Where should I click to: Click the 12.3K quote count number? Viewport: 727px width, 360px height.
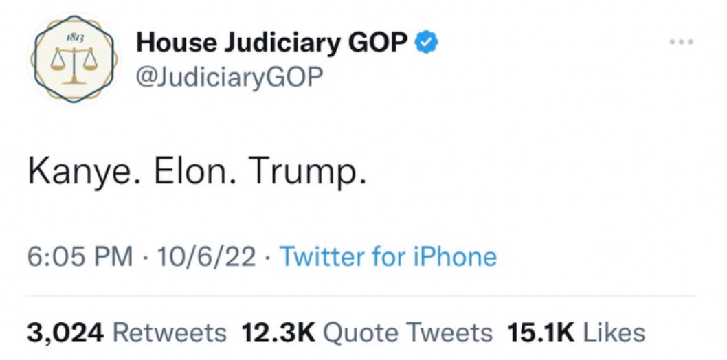pyautogui.click(x=278, y=333)
